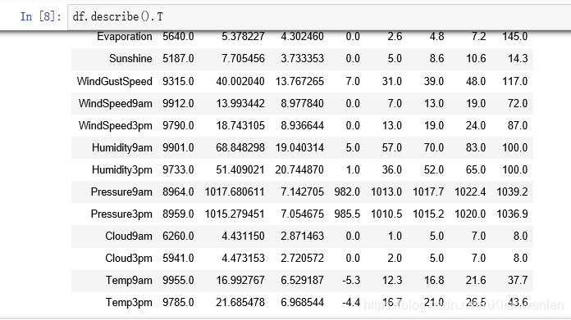Screen dimensions: 571x320
Task: Click Evaporation count value 5640.0
Action: click(x=178, y=36)
